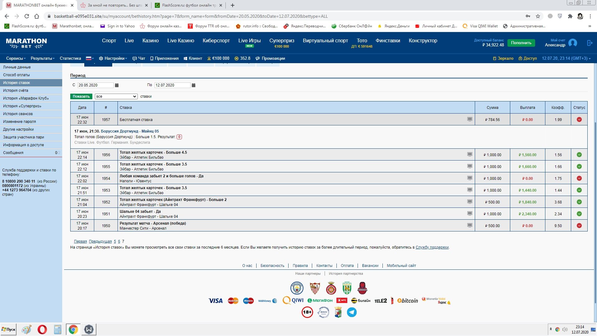Expand the 'Сервисы' dropdown menu
This screenshot has width=597, height=336.
[x=16, y=58]
